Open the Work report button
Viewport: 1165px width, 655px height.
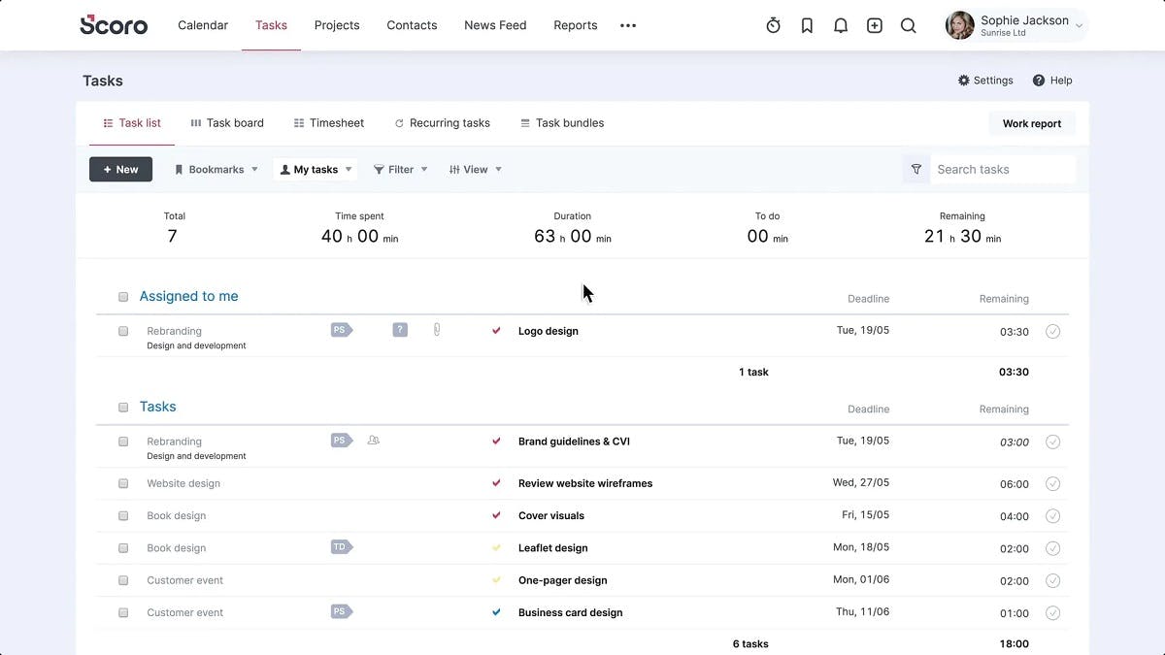(1031, 124)
